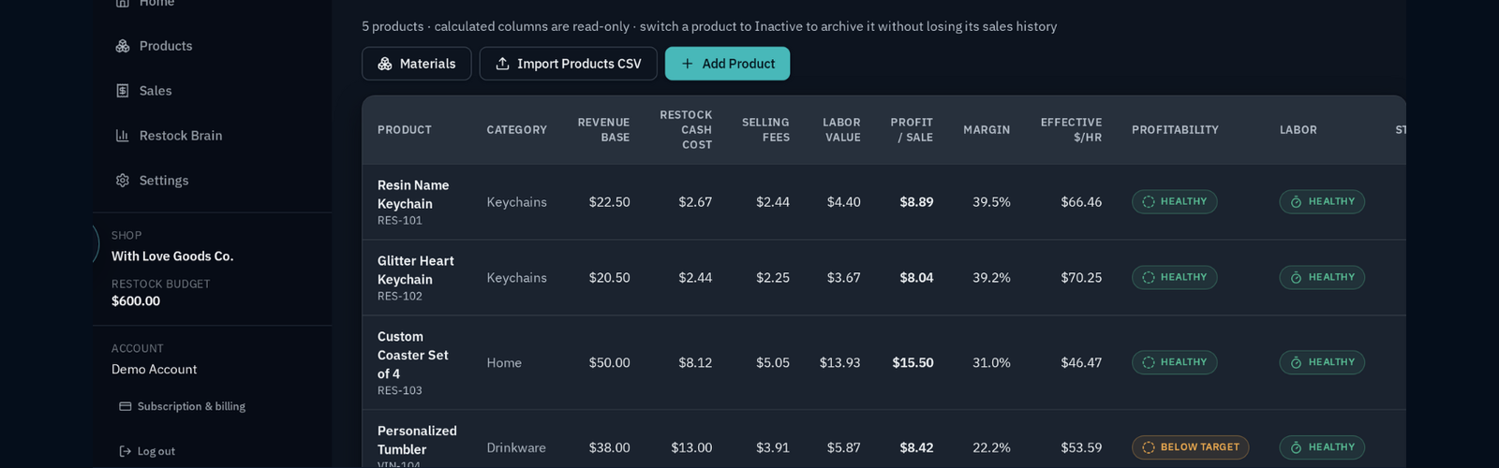
Task: Select the Below Target profitability badge
Action: [x=1190, y=447]
